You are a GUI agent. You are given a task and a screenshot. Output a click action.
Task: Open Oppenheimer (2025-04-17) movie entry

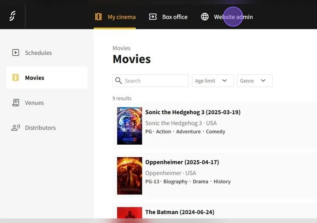(x=182, y=162)
